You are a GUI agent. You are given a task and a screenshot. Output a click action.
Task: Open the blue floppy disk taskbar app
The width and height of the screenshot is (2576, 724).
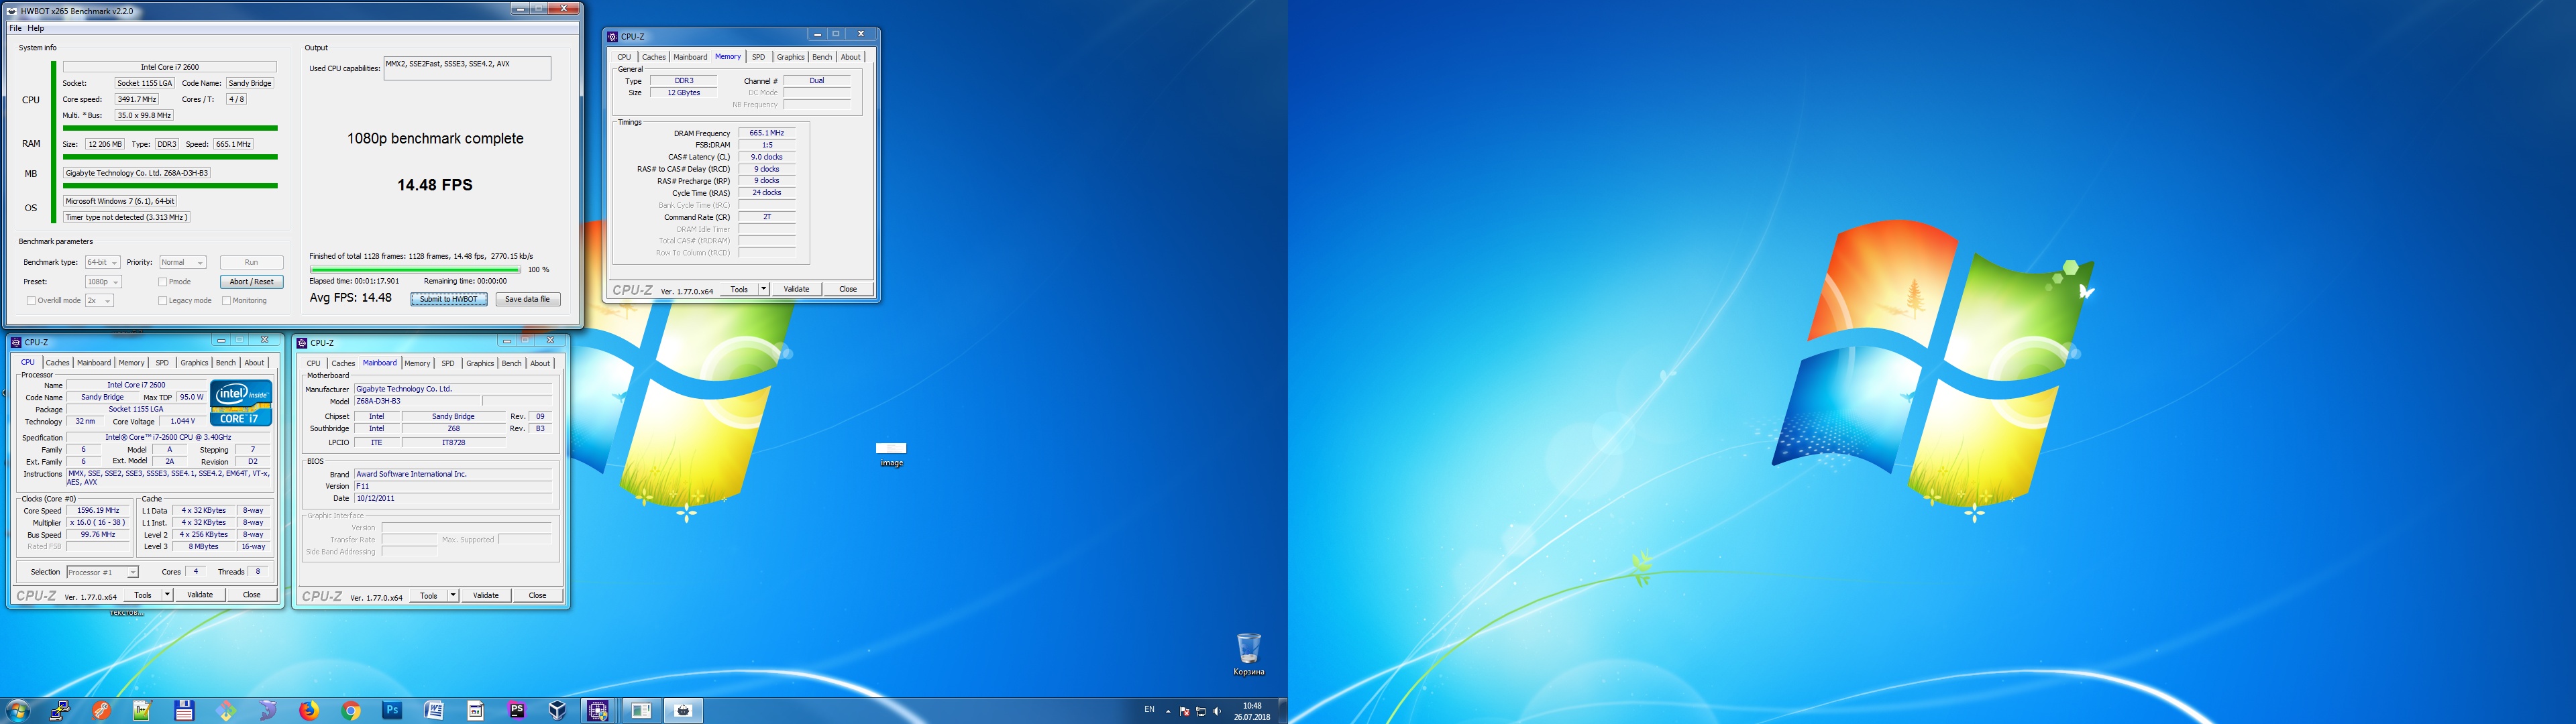point(184,710)
